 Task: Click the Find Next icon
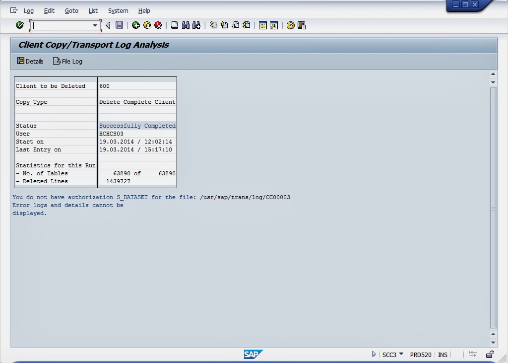pyautogui.click(x=196, y=25)
